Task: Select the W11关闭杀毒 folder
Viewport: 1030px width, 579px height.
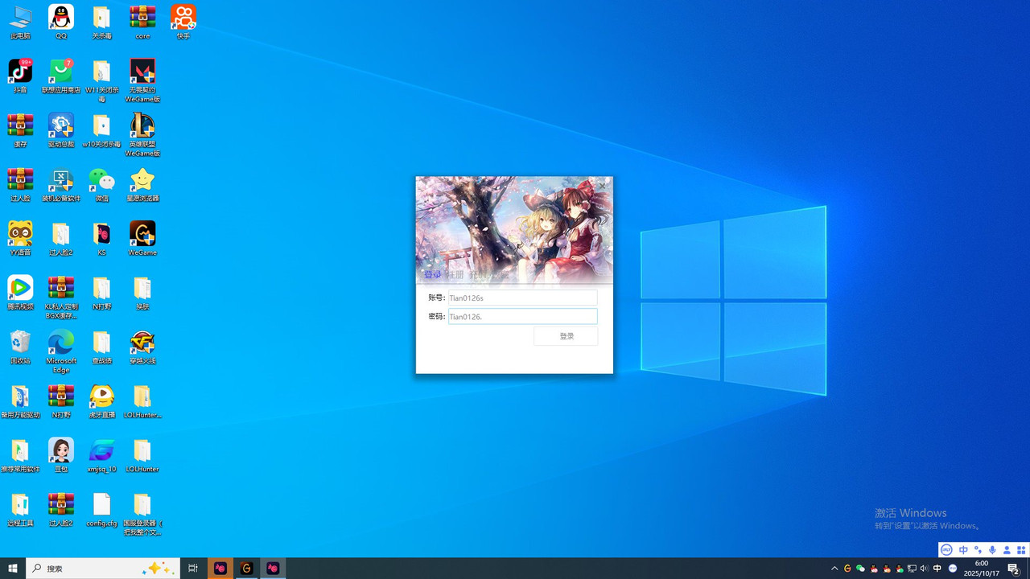Action: (x=101, y=80)
